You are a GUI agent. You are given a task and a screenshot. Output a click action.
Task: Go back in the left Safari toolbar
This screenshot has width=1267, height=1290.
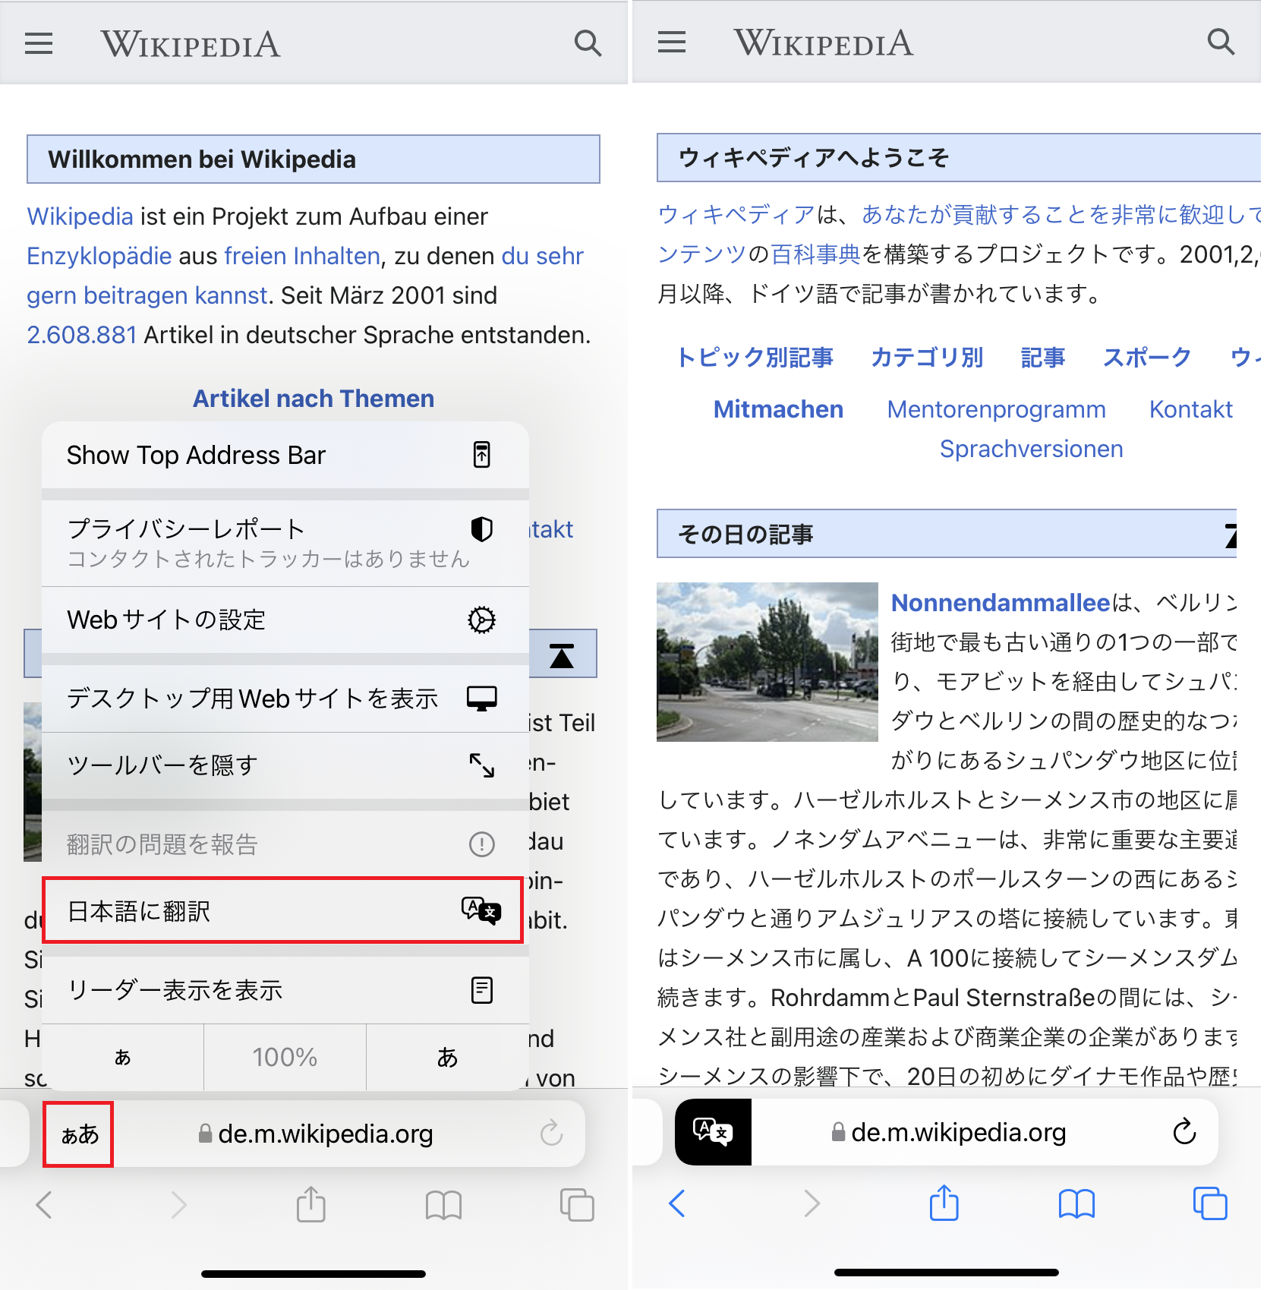[45, 1204]
